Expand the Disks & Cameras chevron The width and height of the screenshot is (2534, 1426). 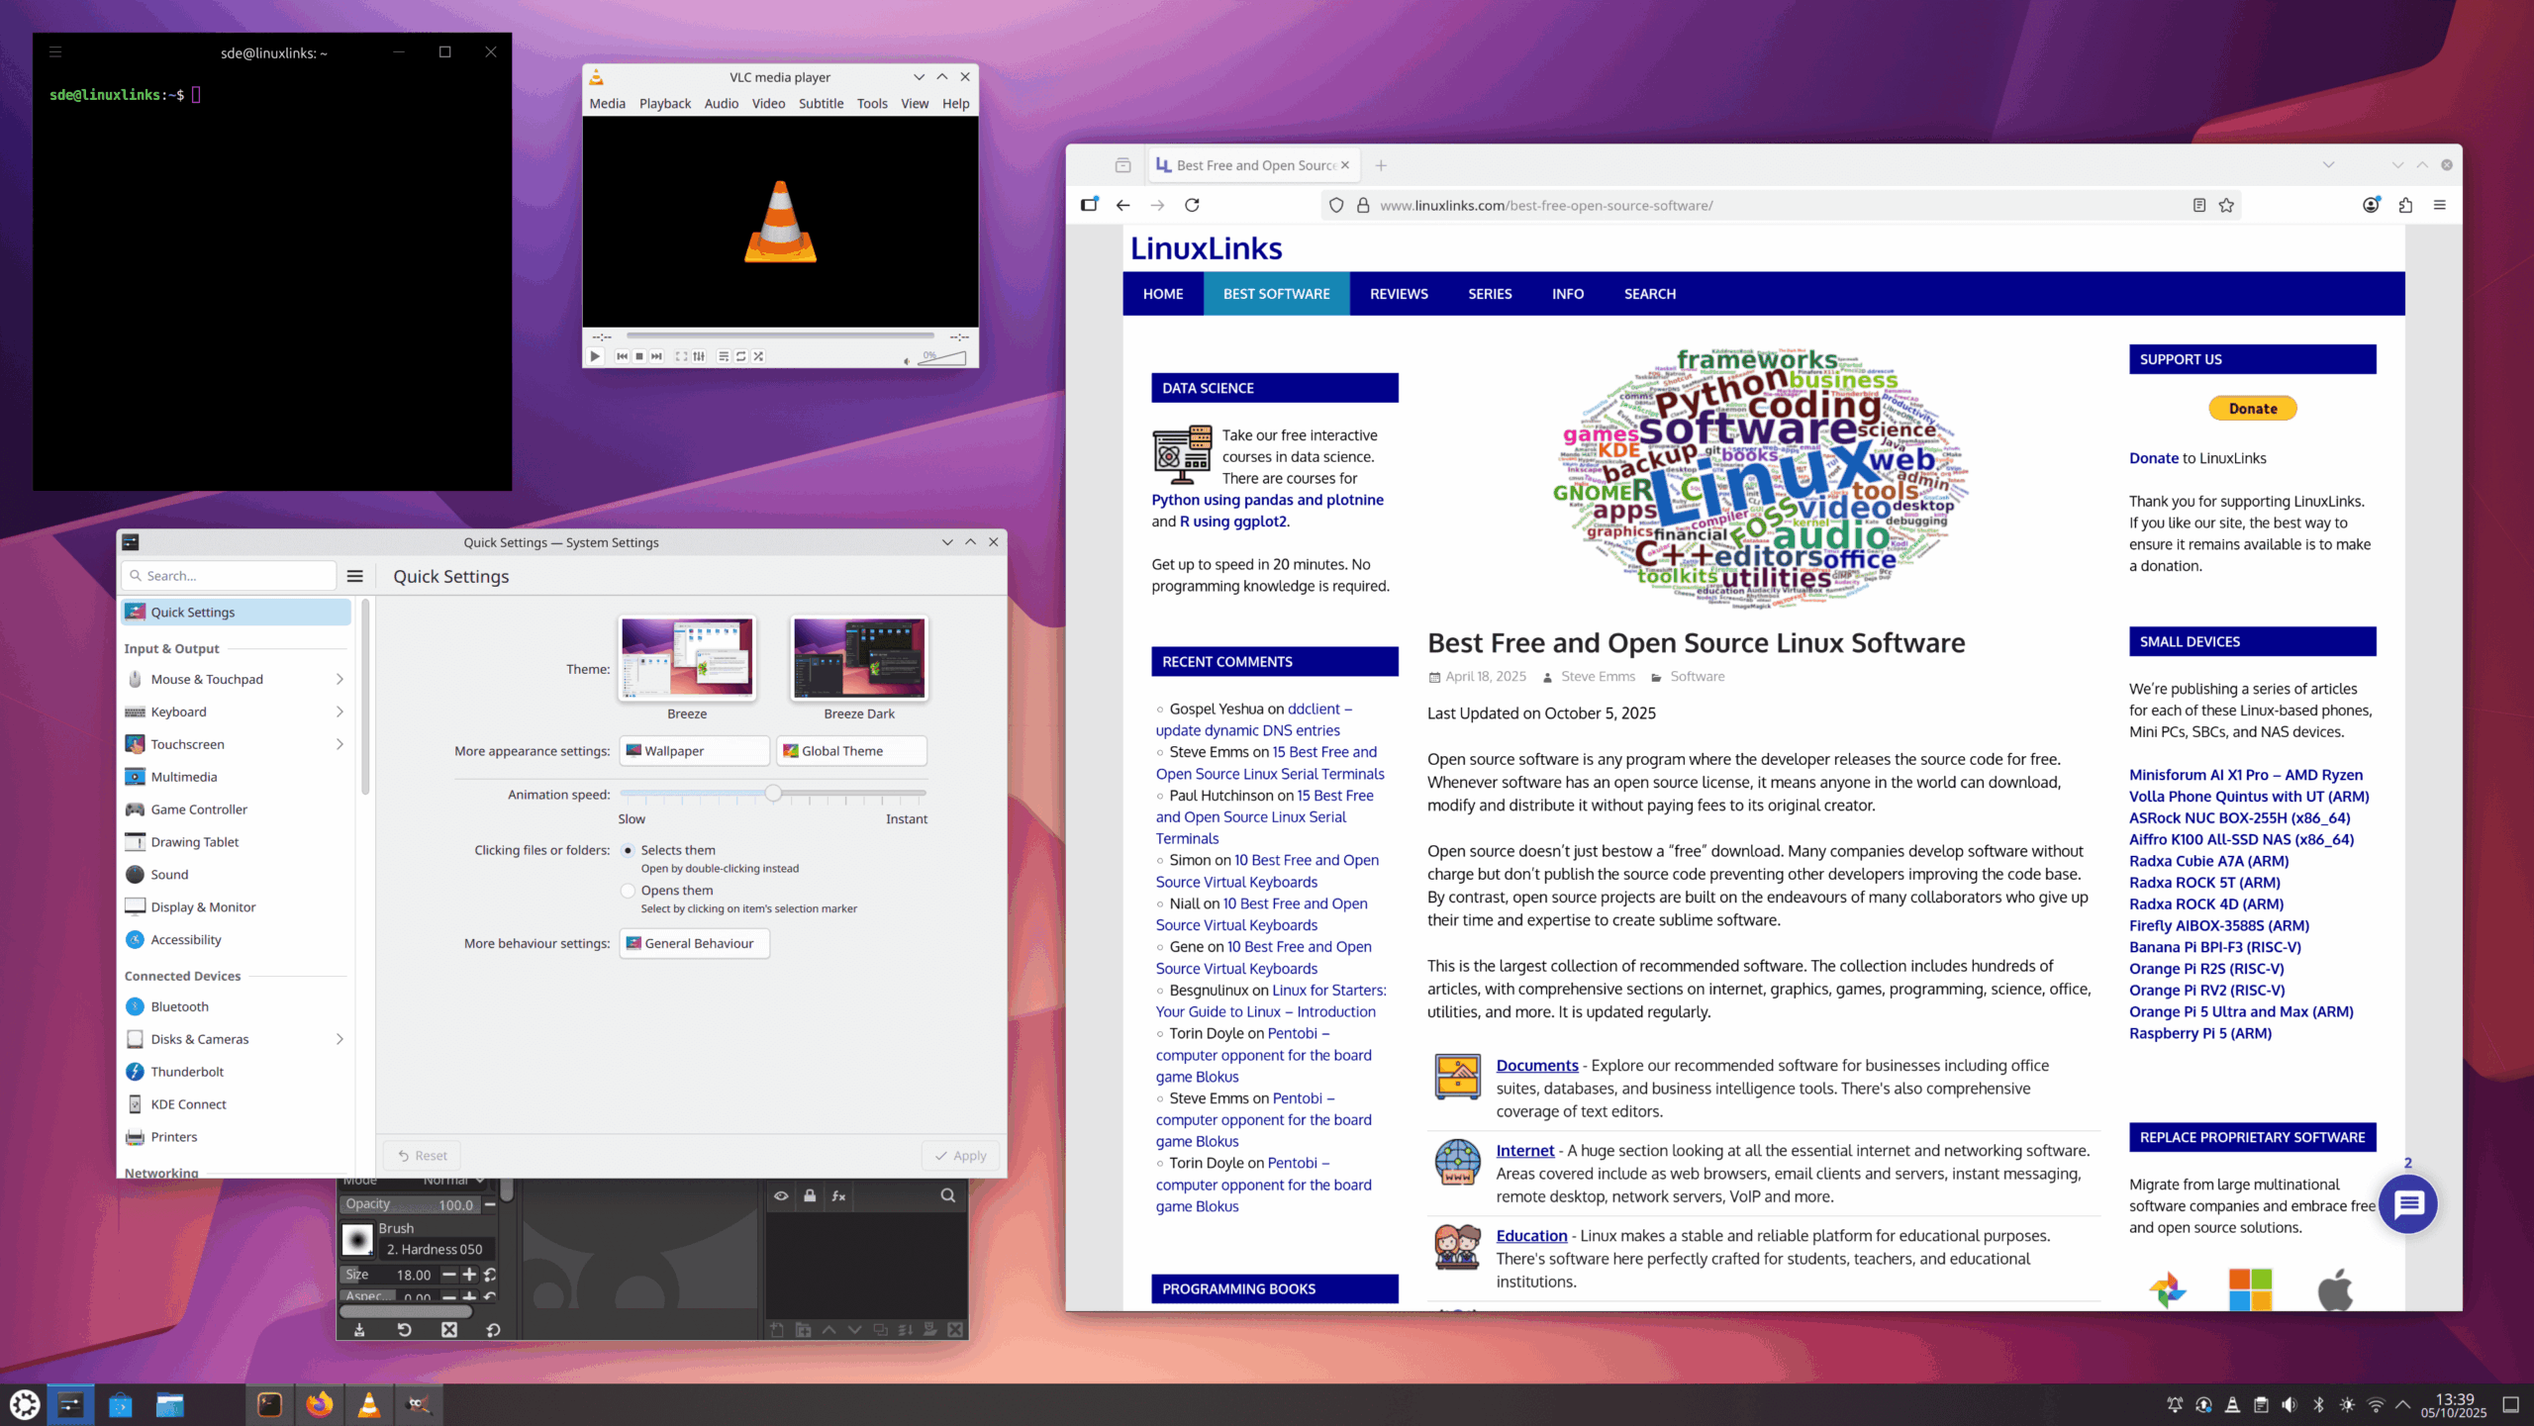[340, 1039]
